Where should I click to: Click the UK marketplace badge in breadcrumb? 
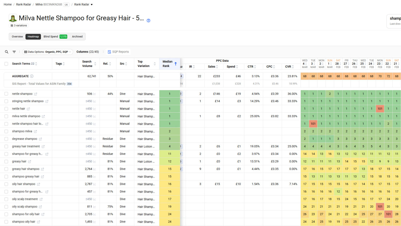66,5
